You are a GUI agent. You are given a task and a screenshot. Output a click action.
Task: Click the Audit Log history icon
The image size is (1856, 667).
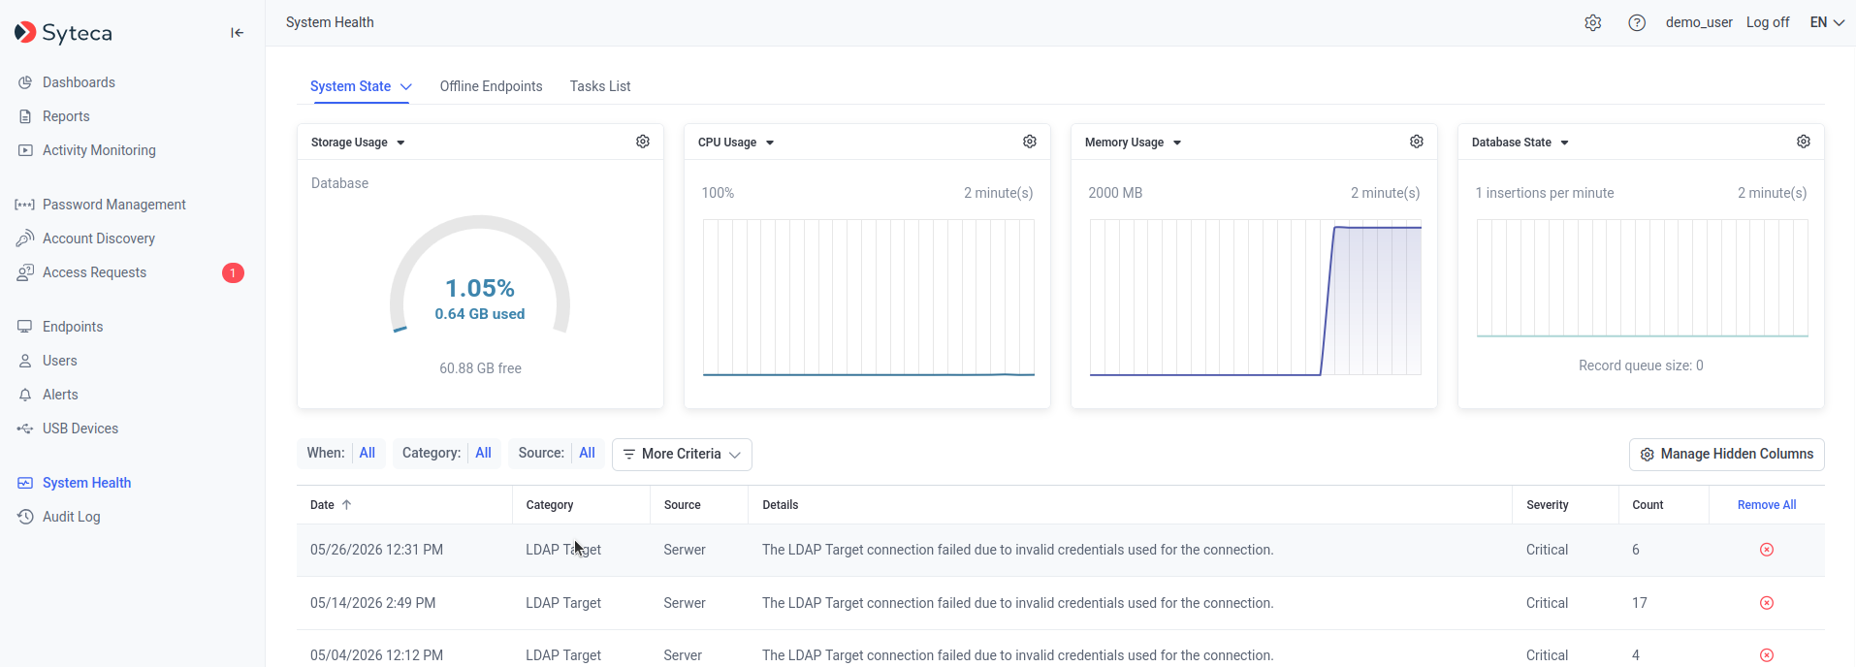point(25,517)
